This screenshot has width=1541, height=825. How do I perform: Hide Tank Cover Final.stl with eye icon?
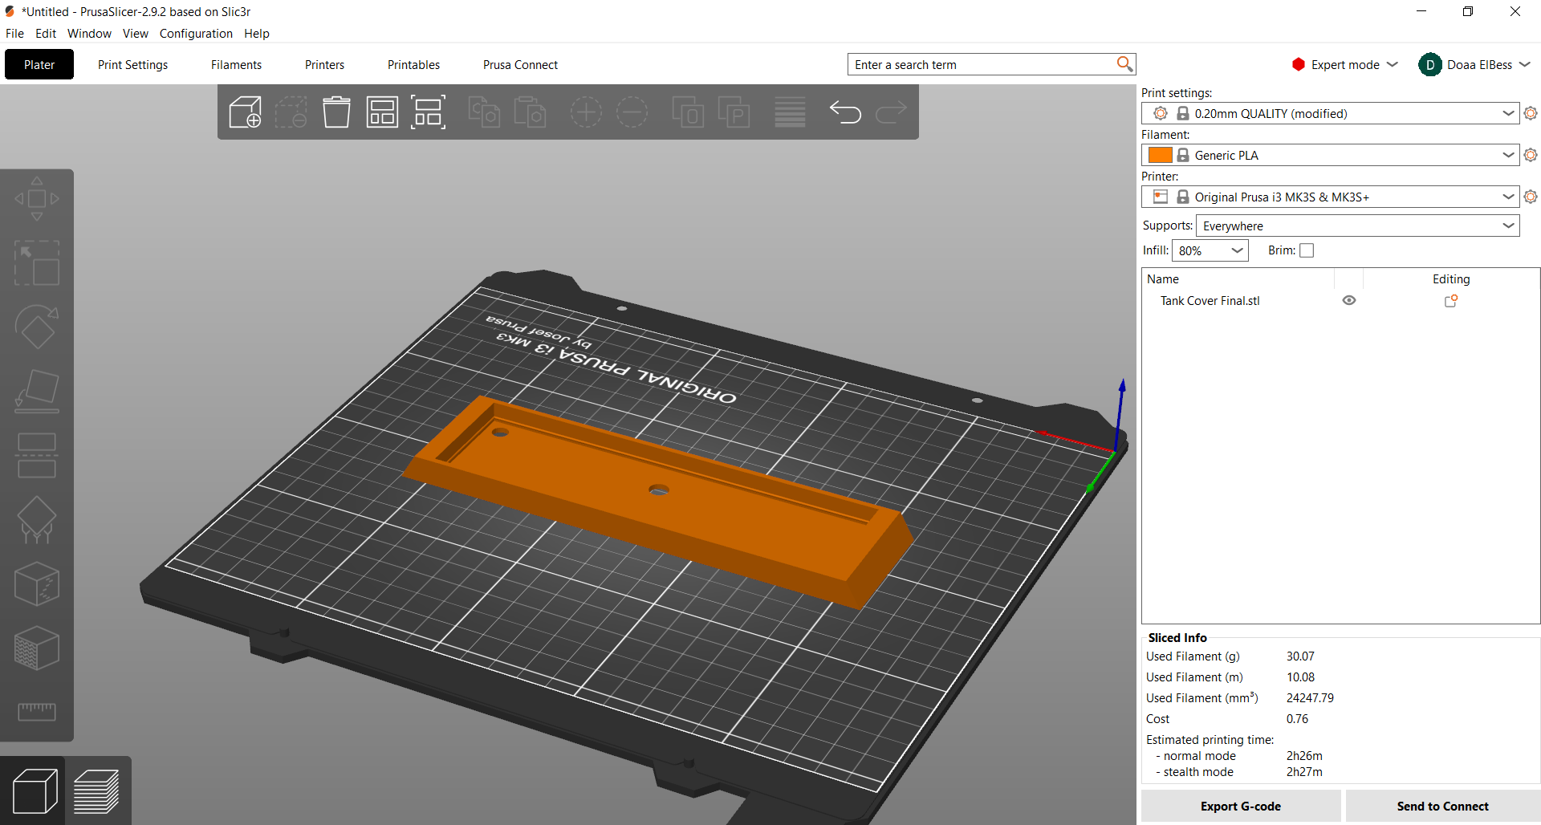tap(1349, 300)
